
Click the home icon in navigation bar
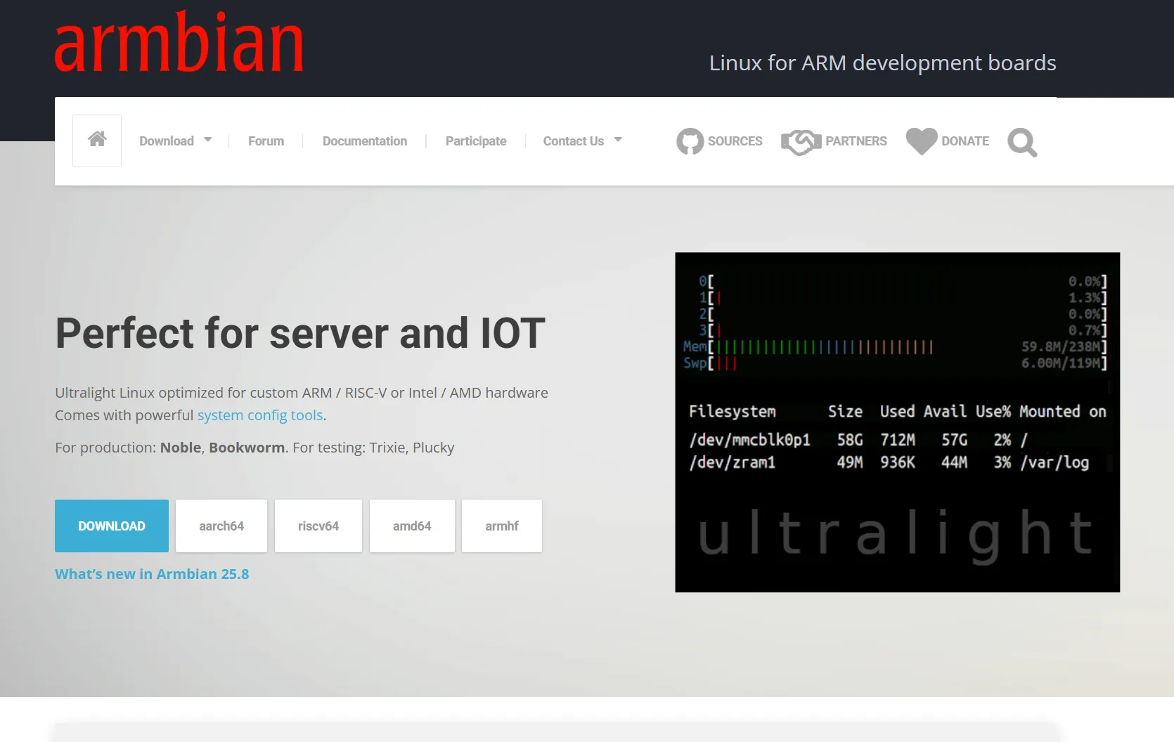click(97, 140)
